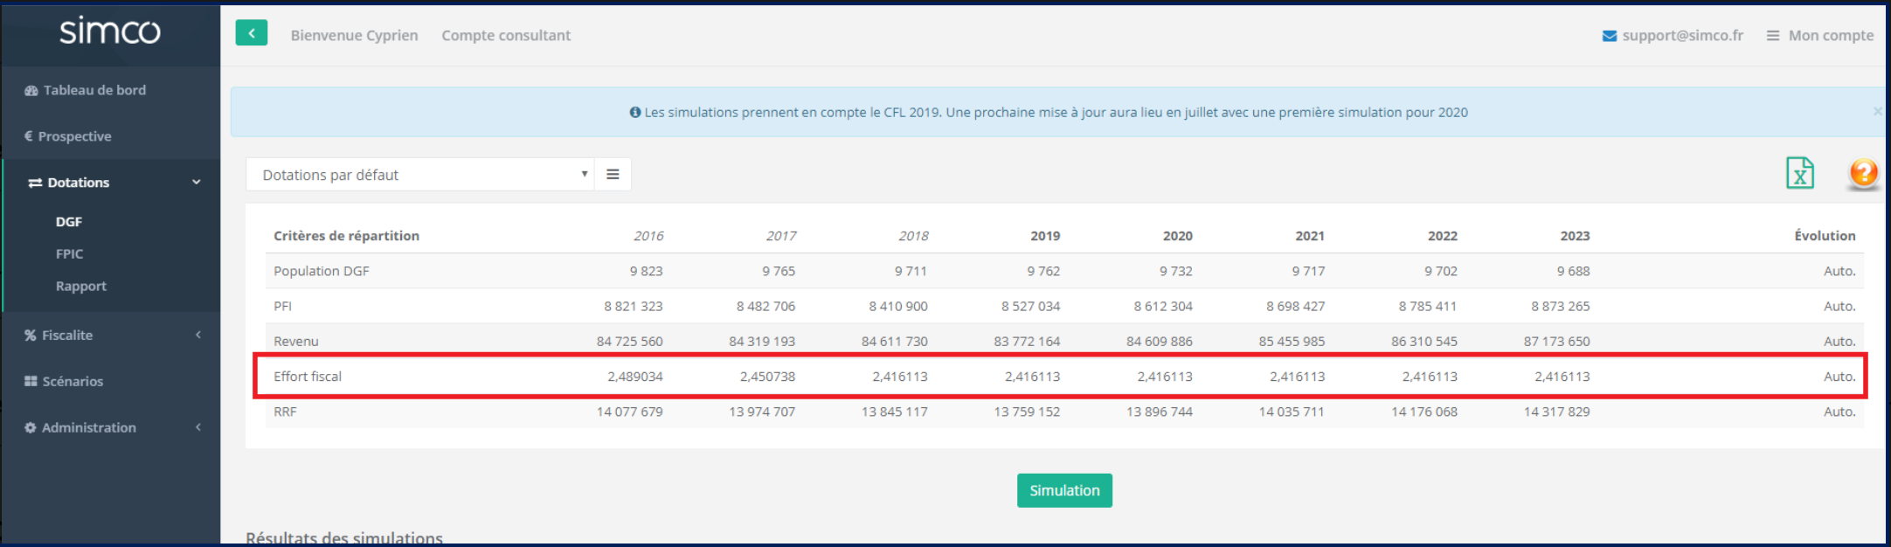1891x547 pixels.
Task: Select DGF under Dotations
Action: [x=69, y=222]
